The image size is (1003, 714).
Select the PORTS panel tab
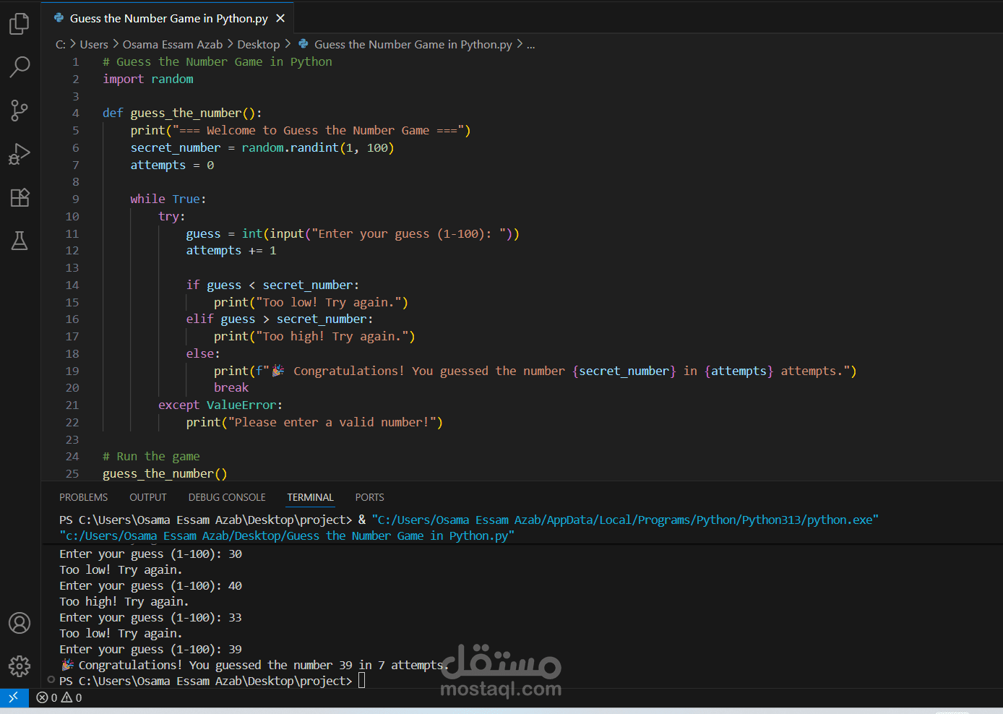coord(369,497)
